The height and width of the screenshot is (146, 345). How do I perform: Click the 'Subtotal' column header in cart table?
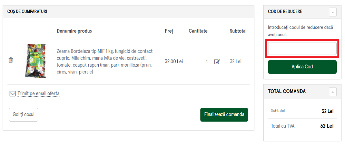click(238, 31)
